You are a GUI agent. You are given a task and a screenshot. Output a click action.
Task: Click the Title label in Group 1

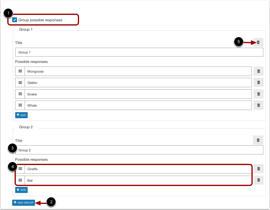point(19,43)
